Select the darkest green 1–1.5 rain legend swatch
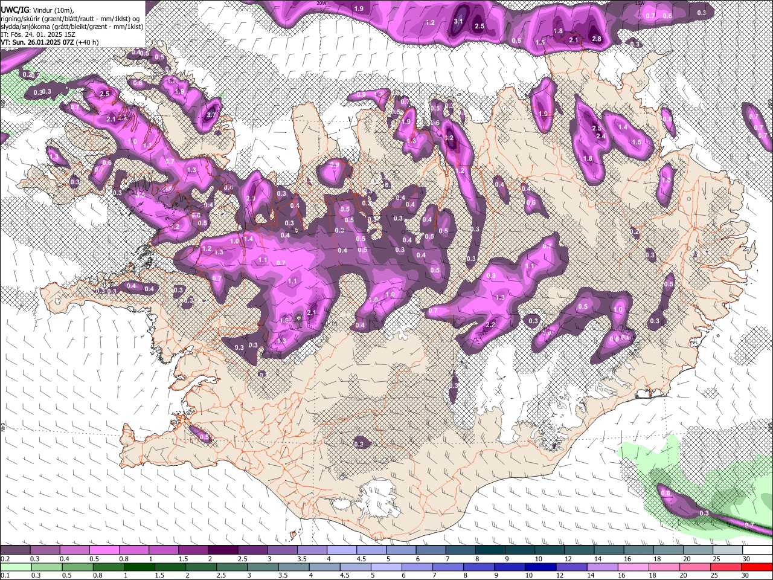 (x=139, y=567)
